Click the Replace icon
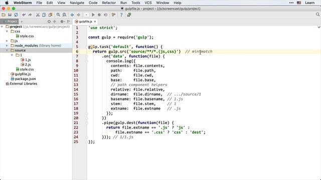 pos(64,14)
